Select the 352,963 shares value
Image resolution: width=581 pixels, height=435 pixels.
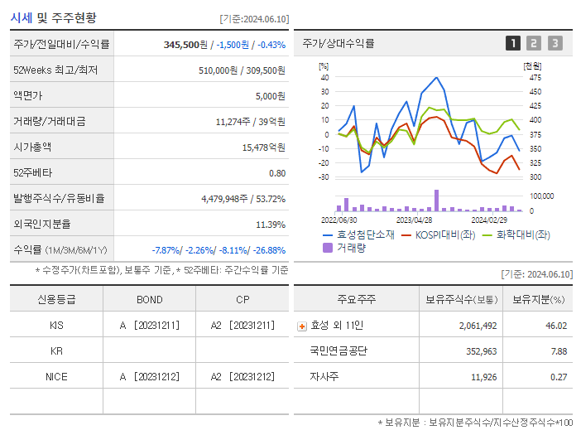(482, 351)
